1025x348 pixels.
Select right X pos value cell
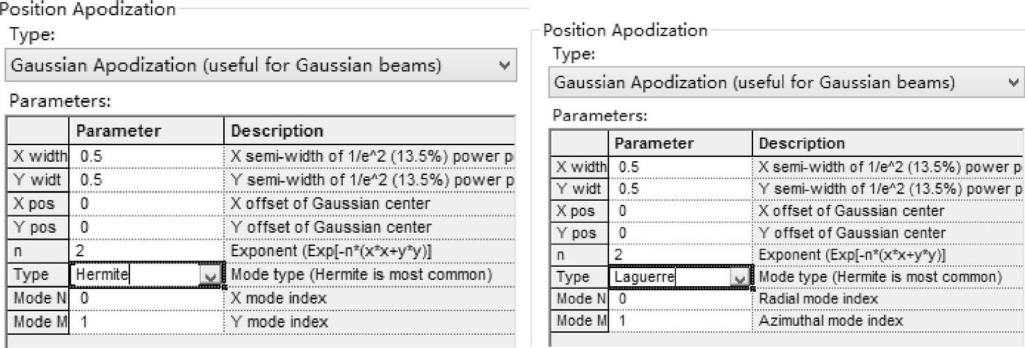[680, 211]
